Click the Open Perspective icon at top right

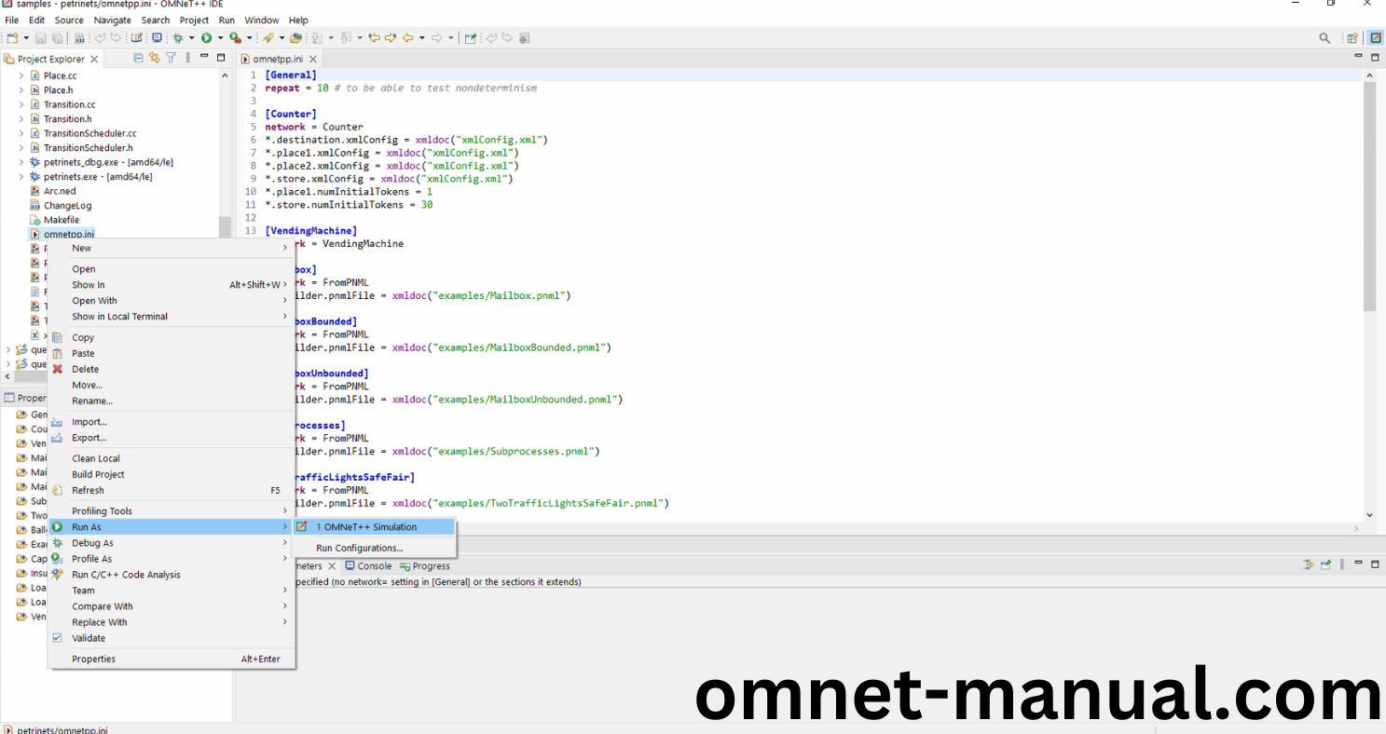coord(1352,38)
